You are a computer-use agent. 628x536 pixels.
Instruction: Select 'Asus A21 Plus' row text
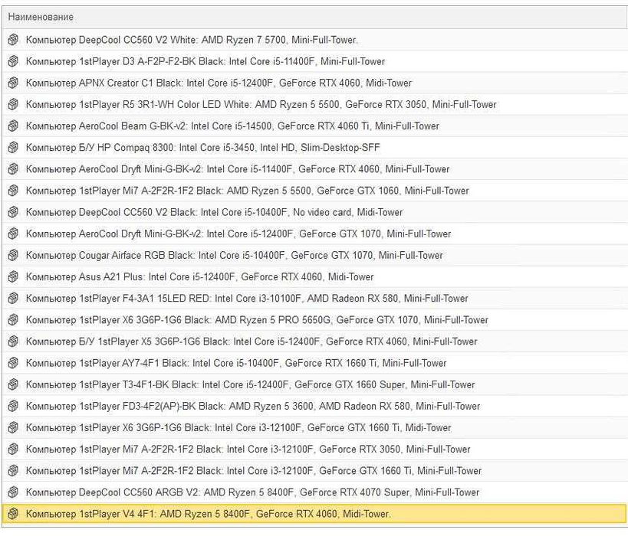point(199,277)
